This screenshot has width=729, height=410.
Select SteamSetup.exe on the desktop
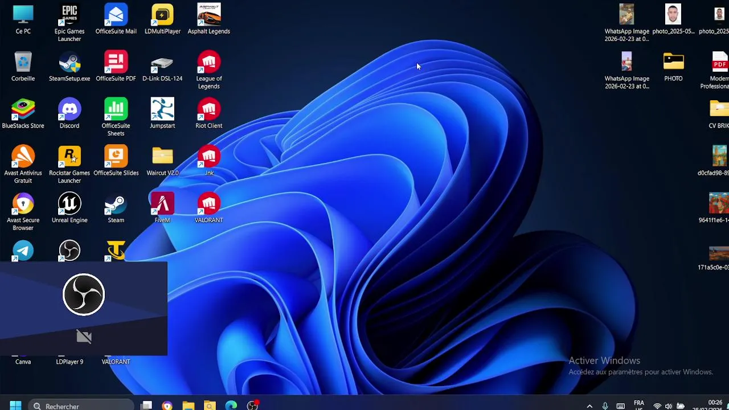click(69, 67)
